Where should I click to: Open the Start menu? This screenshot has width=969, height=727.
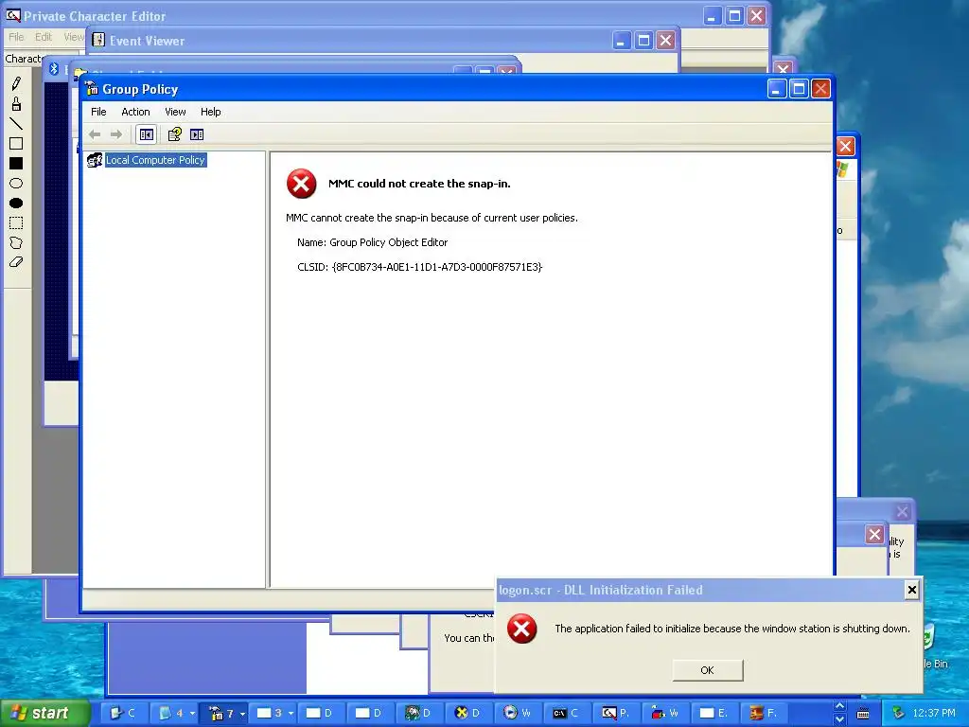pyautogui.click(x=44, y=714)
